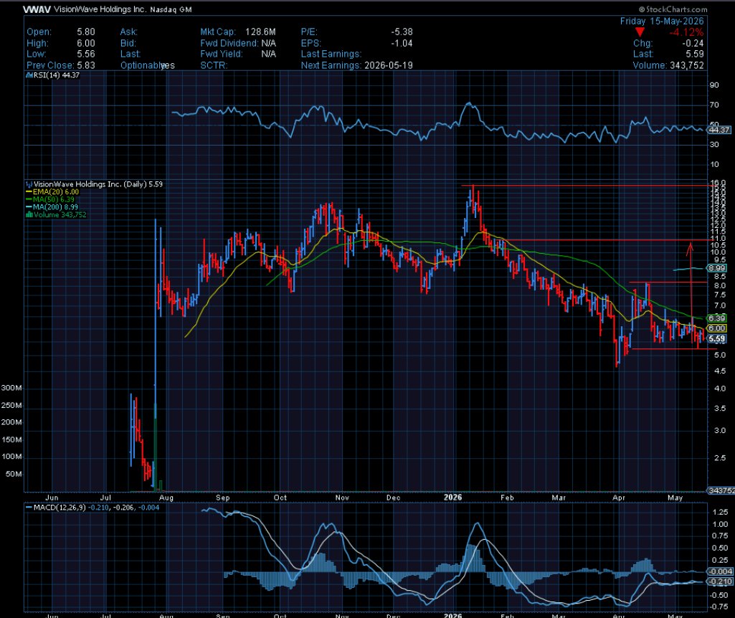
Task: Click the VisionWave Holdings Inc. company name
Action: coord(100,9)
